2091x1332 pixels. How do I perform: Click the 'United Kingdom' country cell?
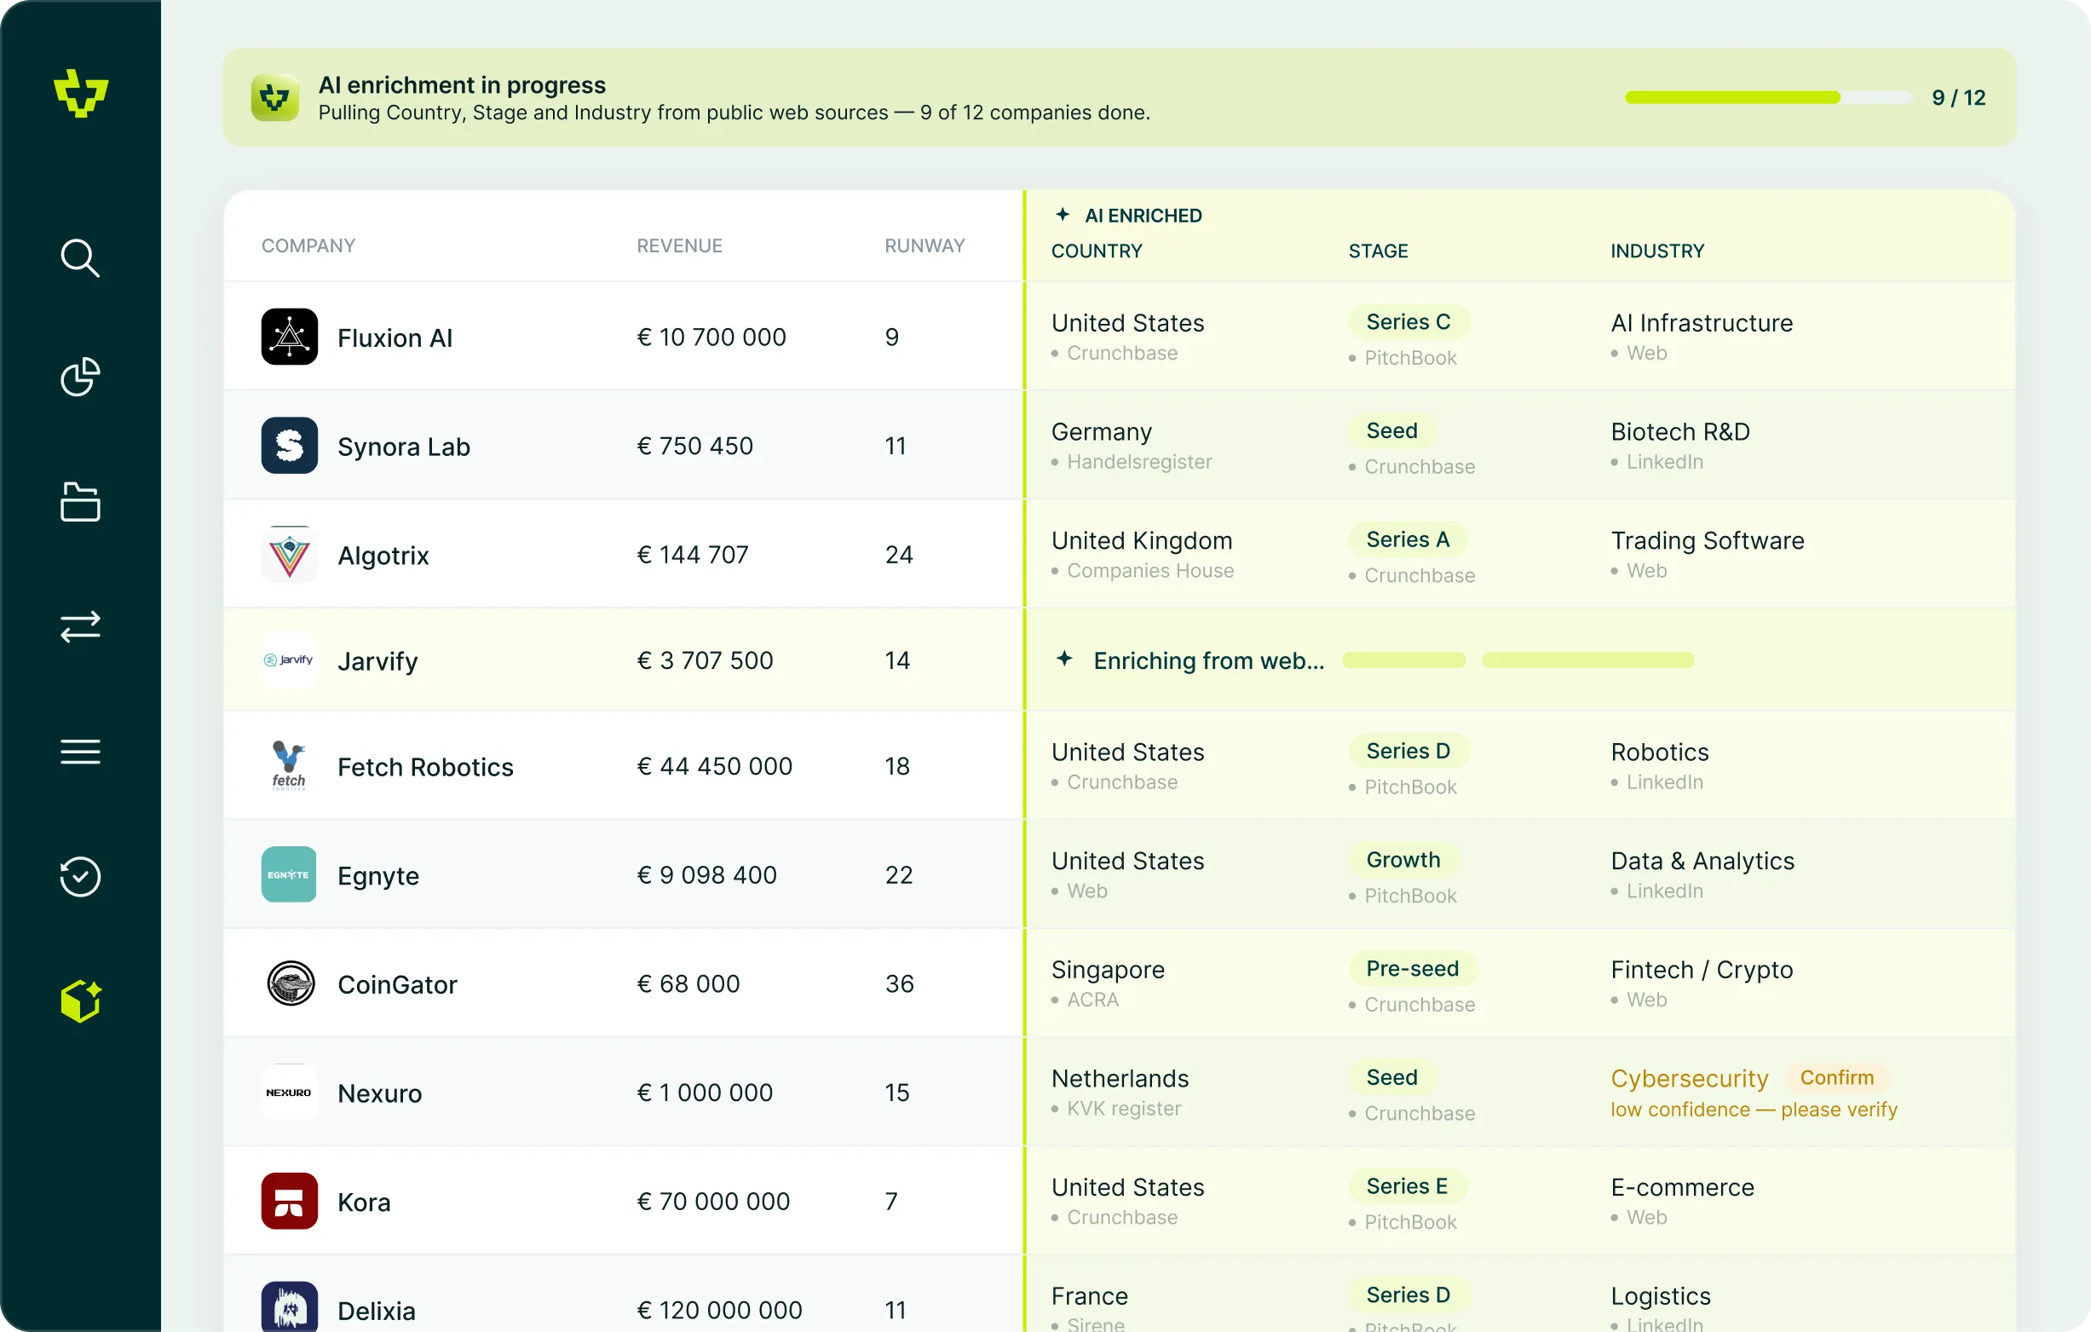[1142, 540]
